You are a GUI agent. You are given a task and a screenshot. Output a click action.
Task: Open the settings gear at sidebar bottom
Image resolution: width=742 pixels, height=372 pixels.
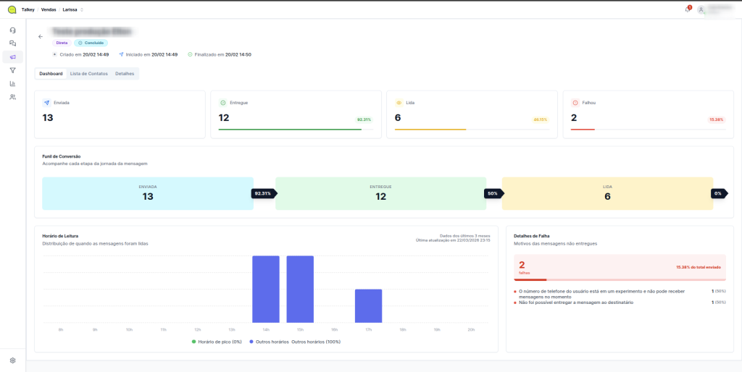[12, 360]
